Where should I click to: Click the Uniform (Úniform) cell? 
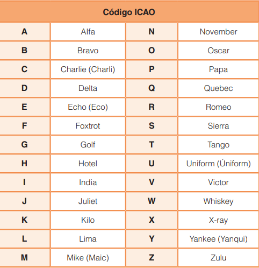[219, 164]
